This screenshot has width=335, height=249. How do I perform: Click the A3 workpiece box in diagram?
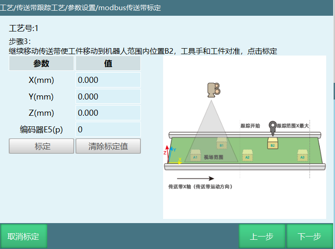302,156
